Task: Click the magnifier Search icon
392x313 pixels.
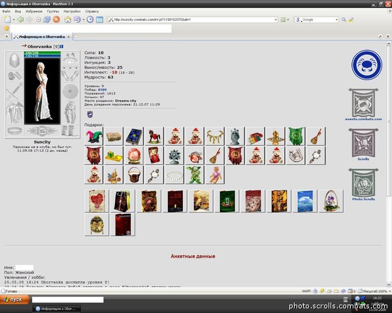Action: click(x=344, y=20)
